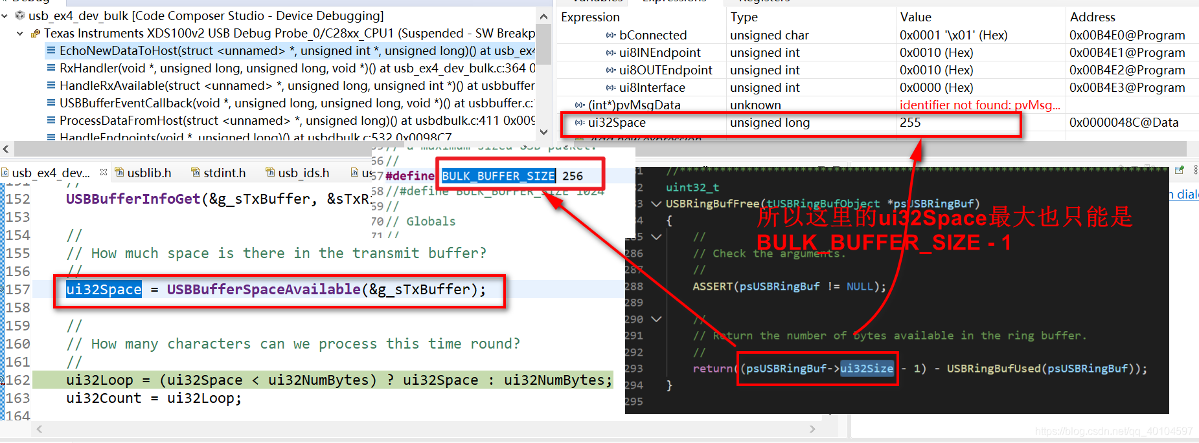Click the 256 value after BULK_BUFFER_SIZE
This screenshot has height=443, width=1199.
coord(573,176)
